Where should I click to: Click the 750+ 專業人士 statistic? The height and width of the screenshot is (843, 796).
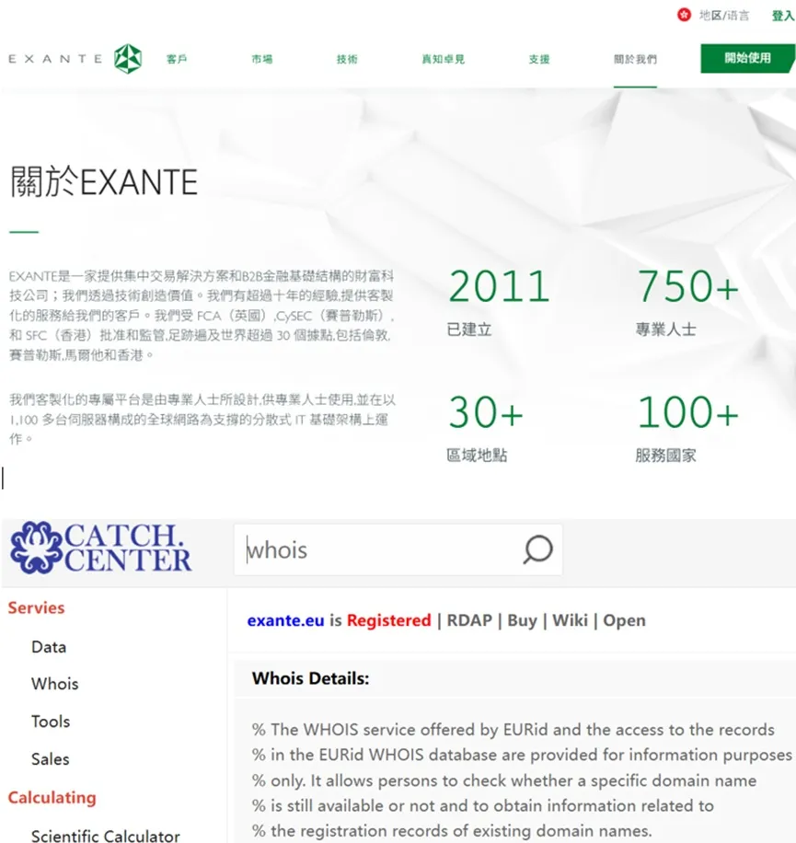click(688, 302)
